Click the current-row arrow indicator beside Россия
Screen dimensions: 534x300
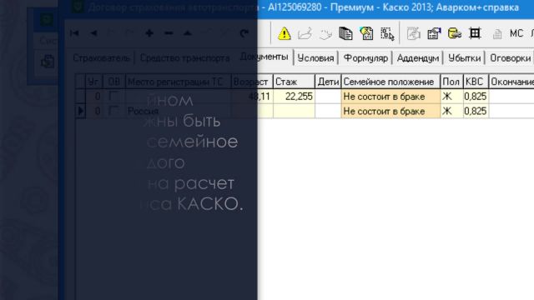(80, 111)
